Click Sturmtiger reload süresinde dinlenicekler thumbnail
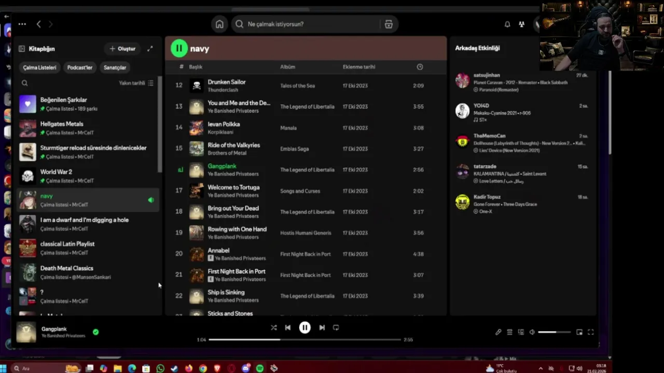The width and height of the screenshot is (664, 373). point(27,152)
